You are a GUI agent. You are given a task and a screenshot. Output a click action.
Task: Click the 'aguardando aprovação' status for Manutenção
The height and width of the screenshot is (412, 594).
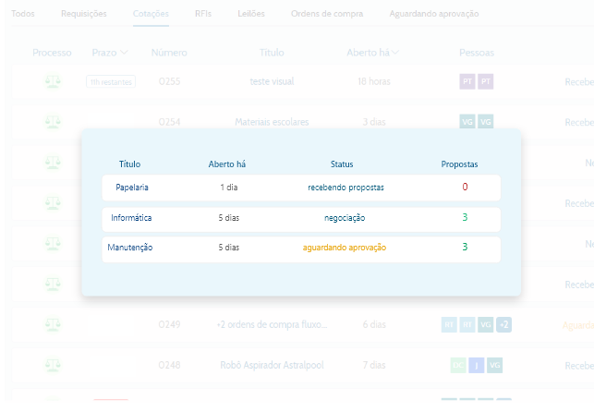344,248
